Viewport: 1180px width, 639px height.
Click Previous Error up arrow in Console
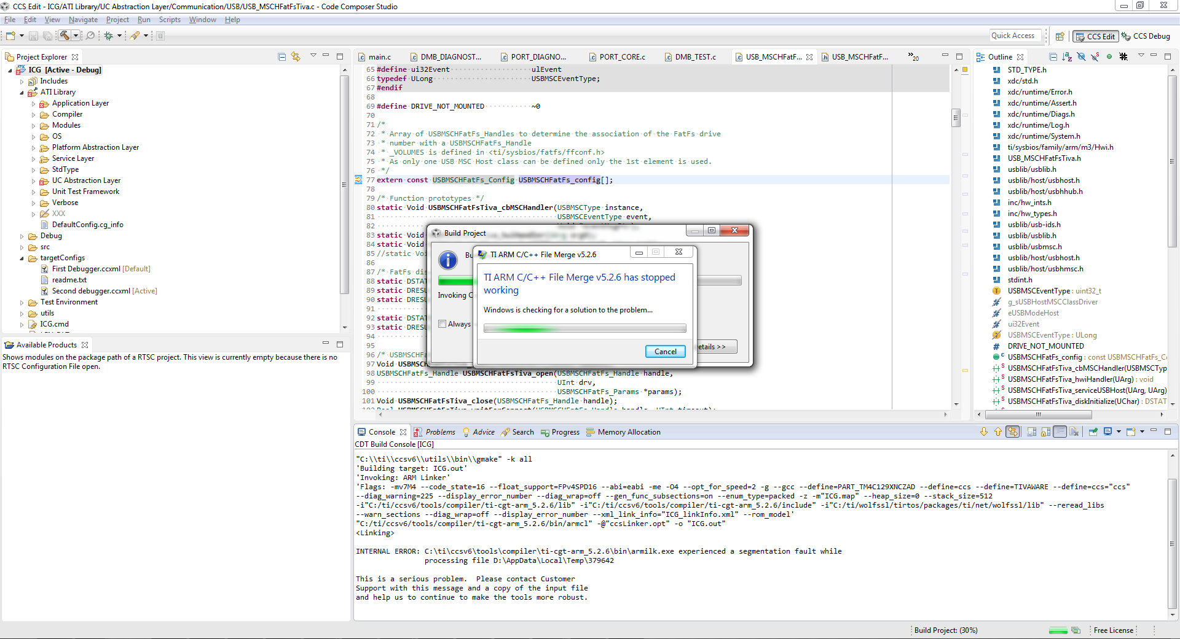pos(997,432)
